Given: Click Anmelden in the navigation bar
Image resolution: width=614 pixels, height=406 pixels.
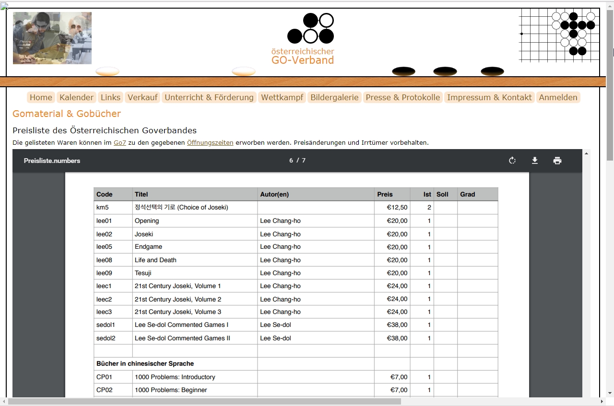Looking at the screenshot, I should [558, 97].
